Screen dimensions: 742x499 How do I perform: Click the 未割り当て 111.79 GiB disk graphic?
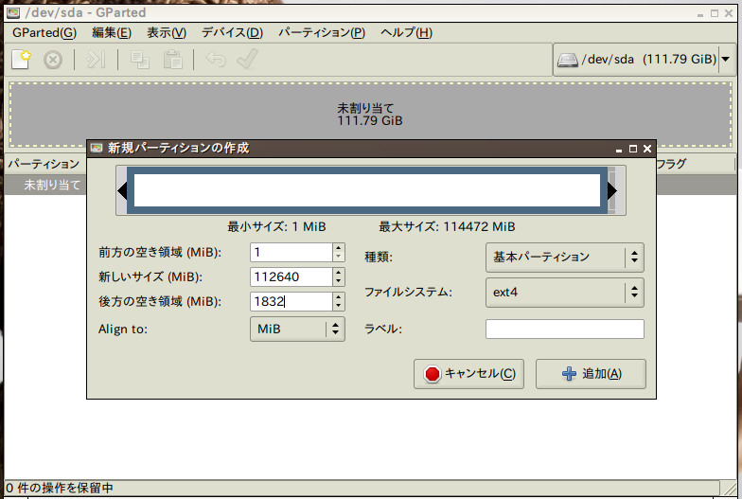(371, 114)
